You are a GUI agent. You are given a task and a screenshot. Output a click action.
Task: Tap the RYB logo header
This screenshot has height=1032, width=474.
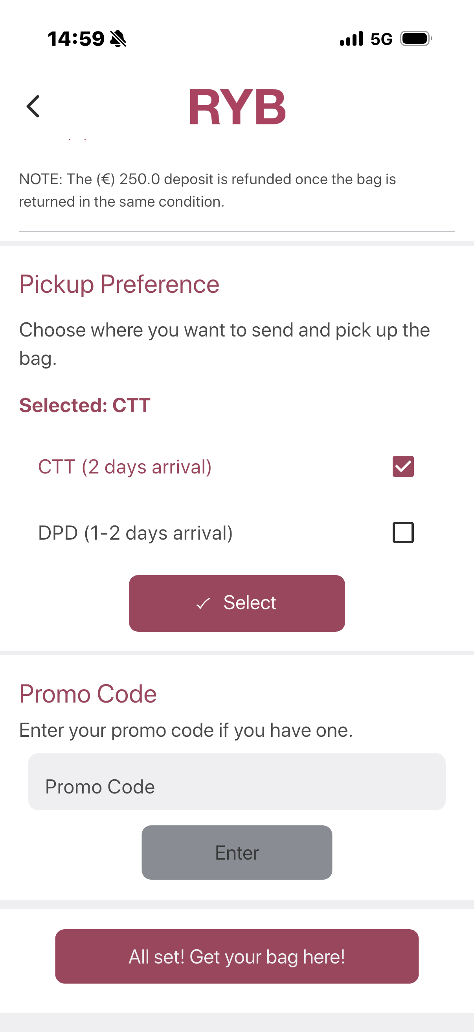tap(237, 107)
